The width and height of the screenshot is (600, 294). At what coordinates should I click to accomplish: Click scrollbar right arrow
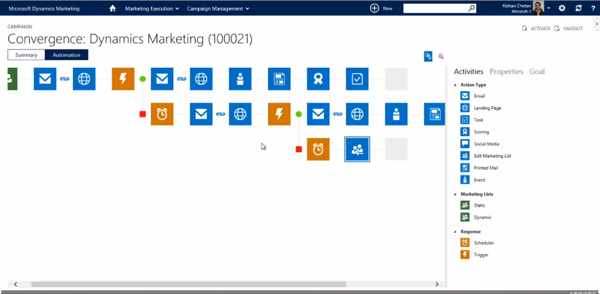[x=437, y=284]
